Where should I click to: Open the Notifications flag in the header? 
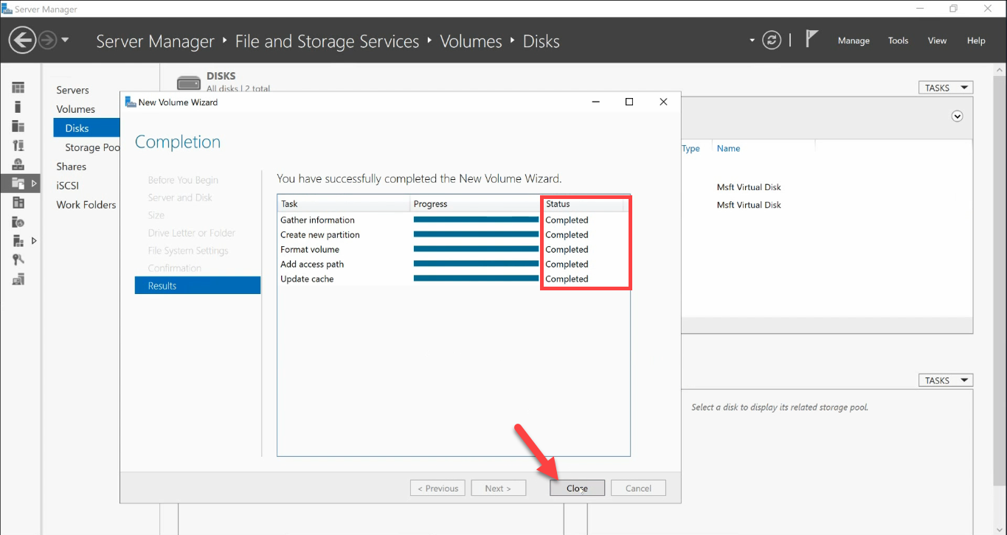coord(812,39)
